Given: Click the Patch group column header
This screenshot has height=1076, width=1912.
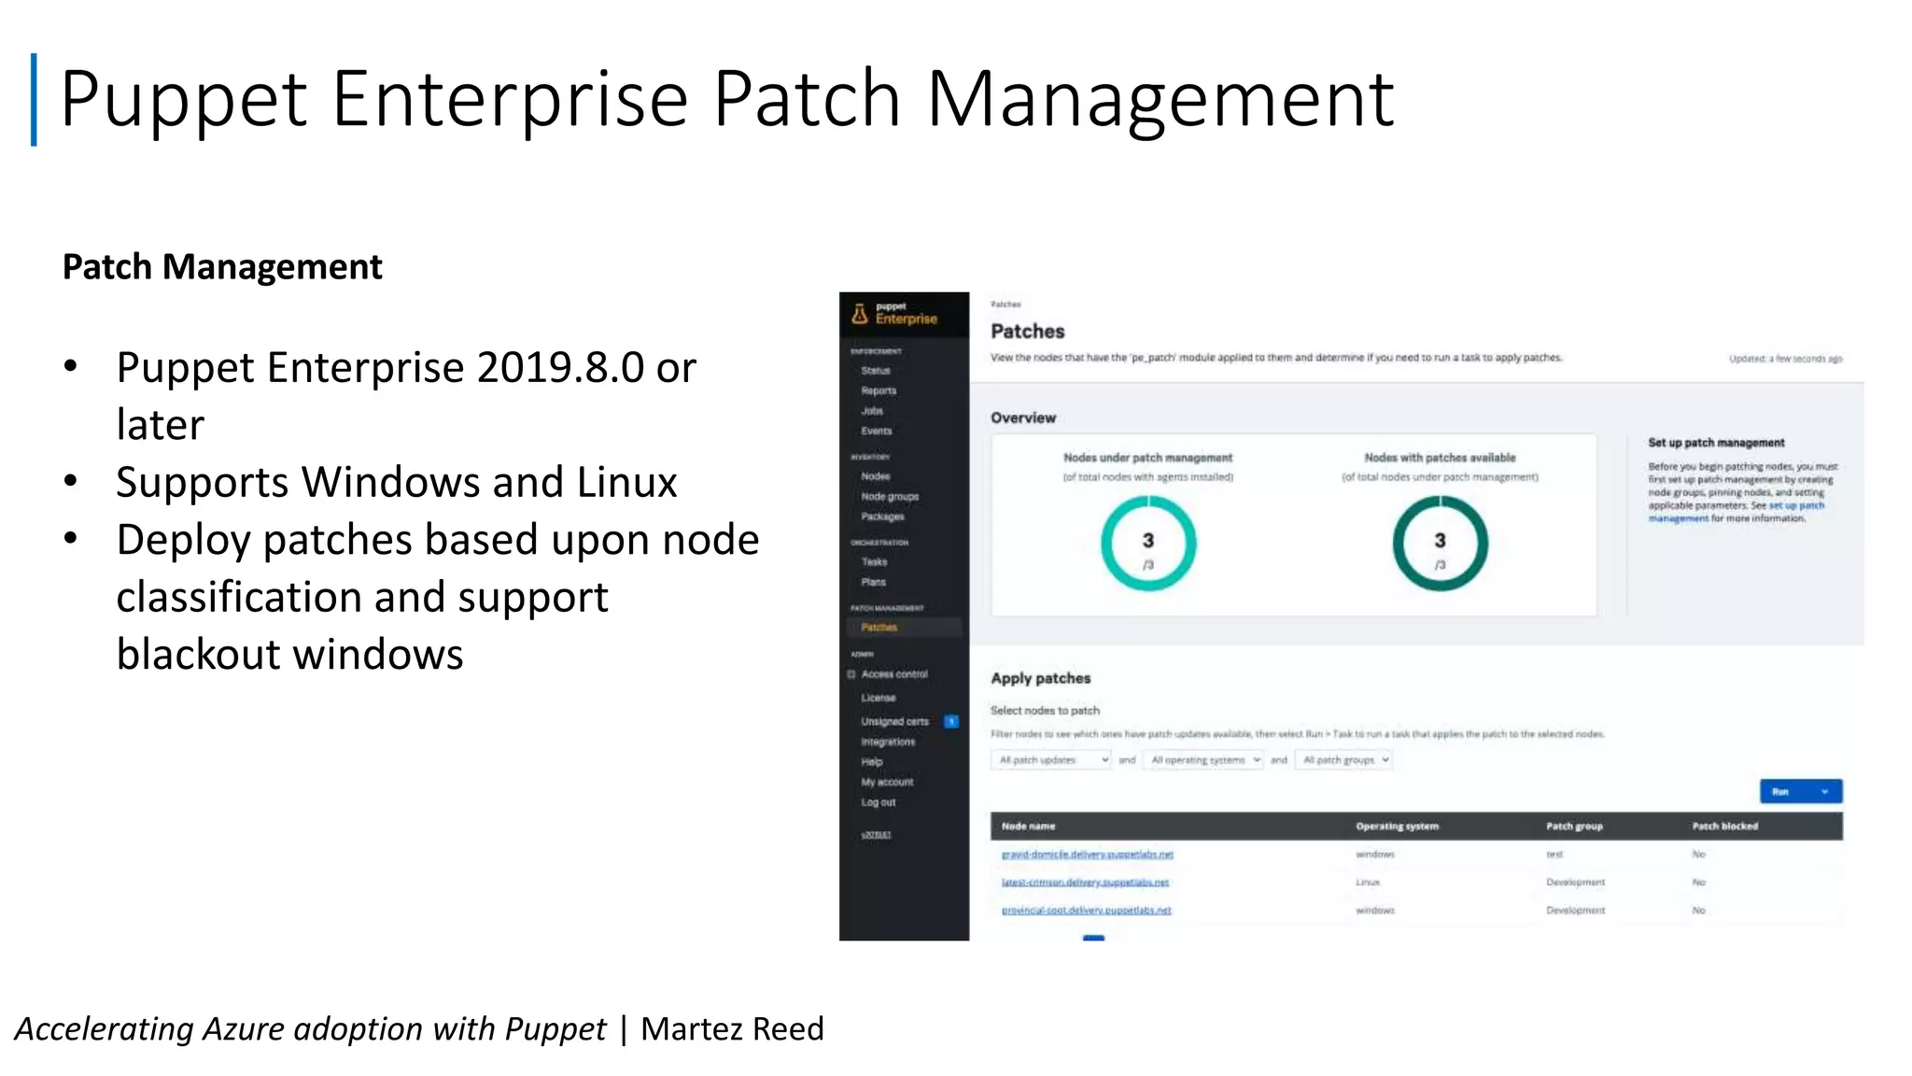Looking at the screenshot, I should click(x=1574, y=827).
